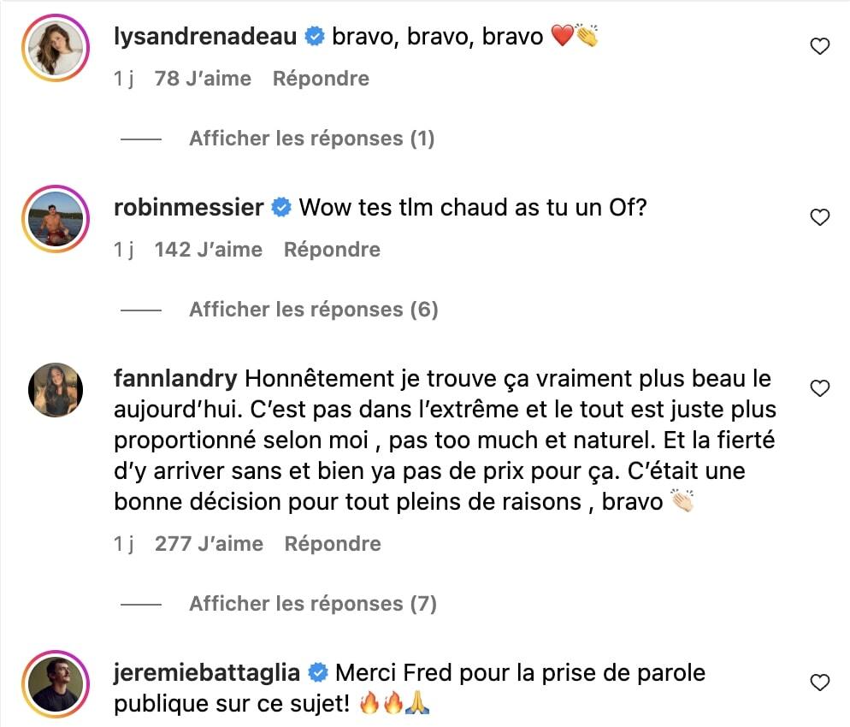
Task: Expand replies (1) under lysandrenadeau's comment
Action: coord(311,139)
